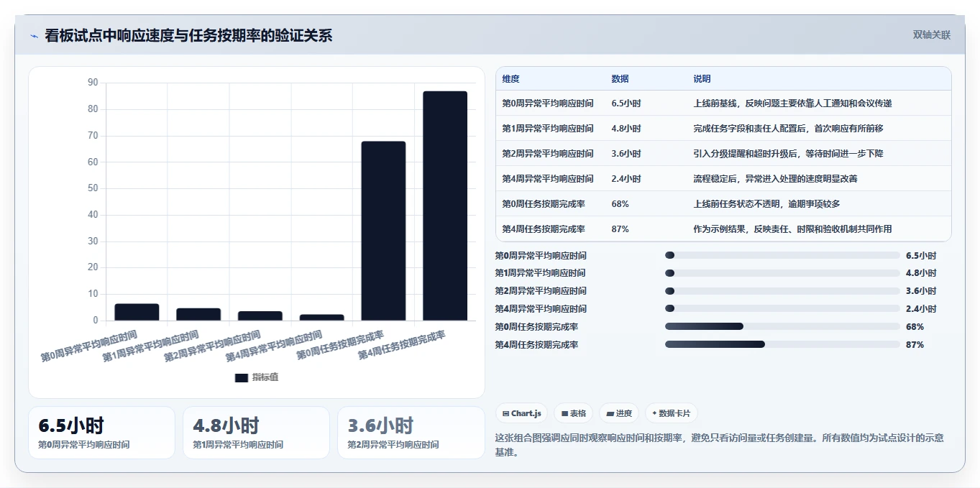This screenshot has height=488, width=980.
Task: Click the 68% table cell
Action: tap(620, 204)
